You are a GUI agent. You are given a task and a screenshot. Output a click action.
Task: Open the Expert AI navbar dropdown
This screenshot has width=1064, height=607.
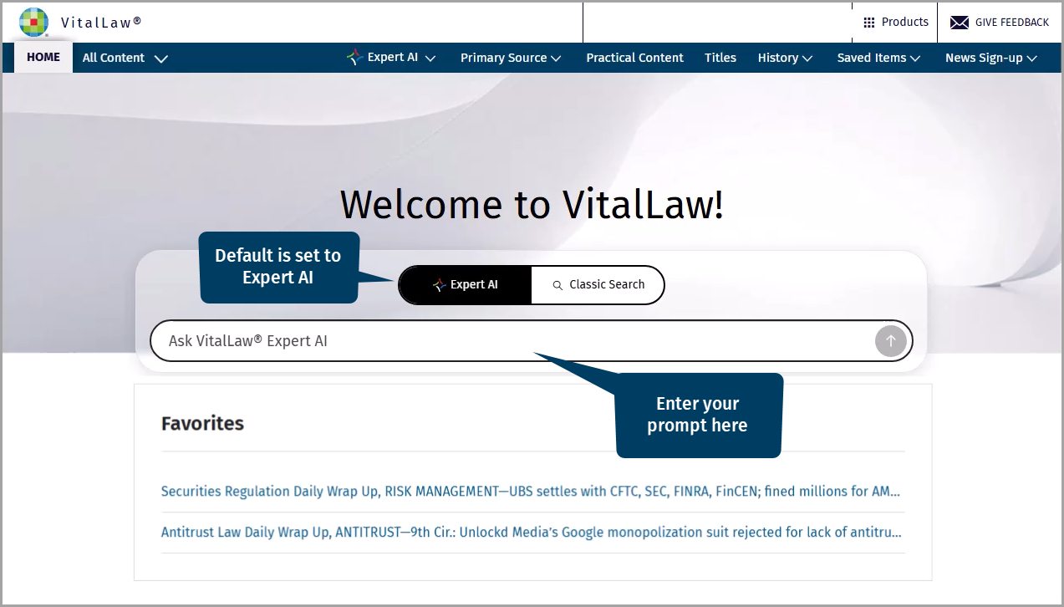point(392,58)
